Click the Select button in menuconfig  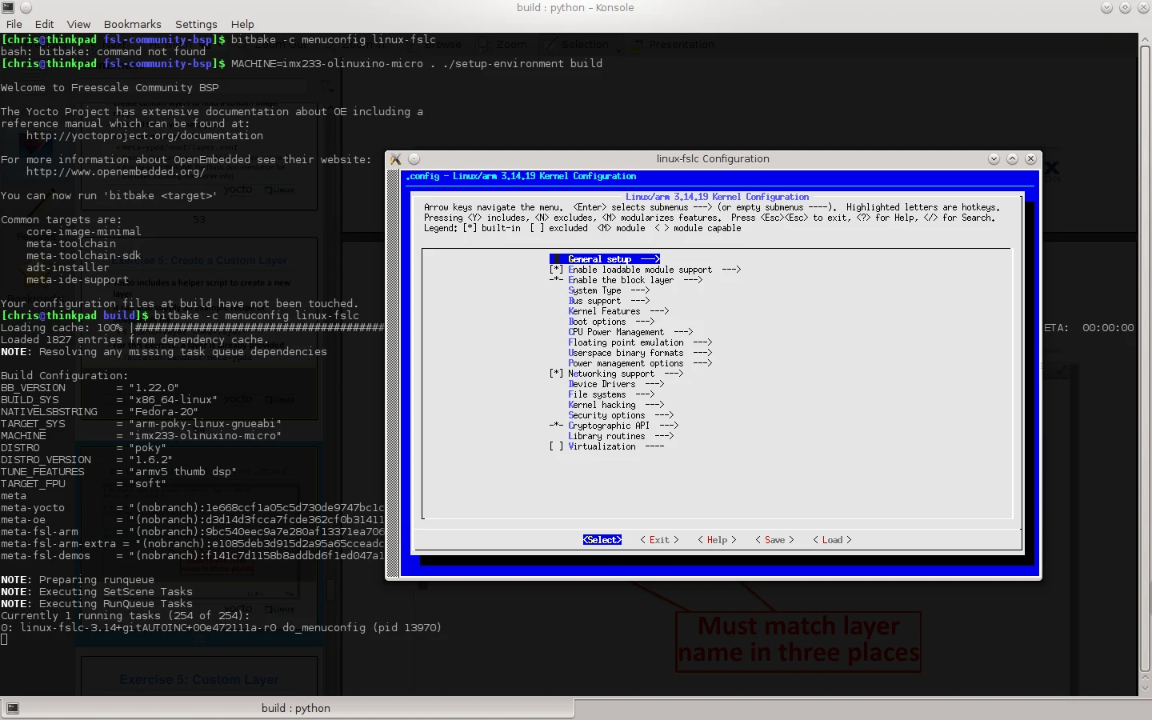pyautogui.click(x=602, y=540)
